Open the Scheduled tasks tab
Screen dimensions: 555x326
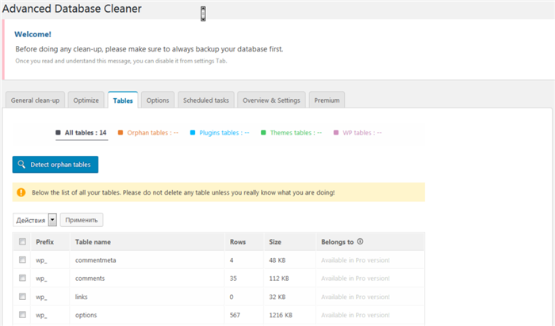click(x=206, y=100)
